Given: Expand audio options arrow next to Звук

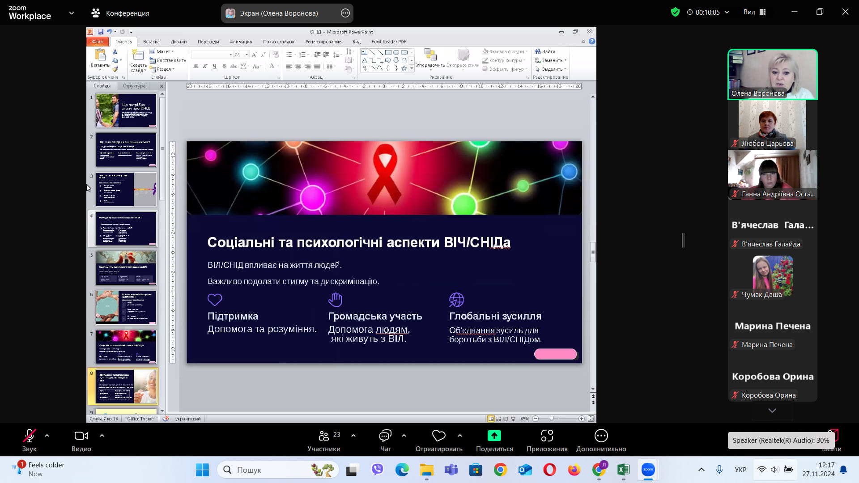Looking at the screenshot, I should pyautogui.click(x=47, y=436).
